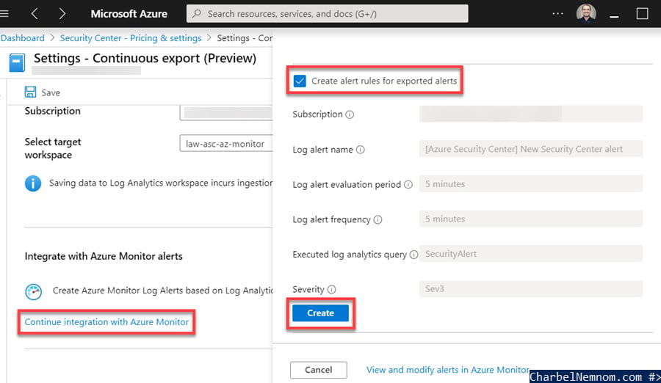661x383 pixels.
Task: Click the search magnifier icon
Action: 196,13
